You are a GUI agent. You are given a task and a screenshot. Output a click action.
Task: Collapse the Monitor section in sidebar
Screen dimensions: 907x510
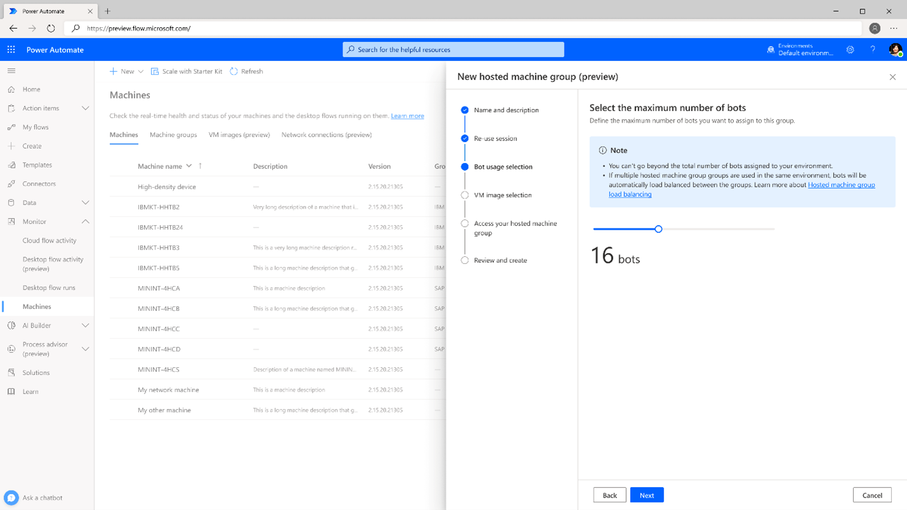(x=84, y=221)
